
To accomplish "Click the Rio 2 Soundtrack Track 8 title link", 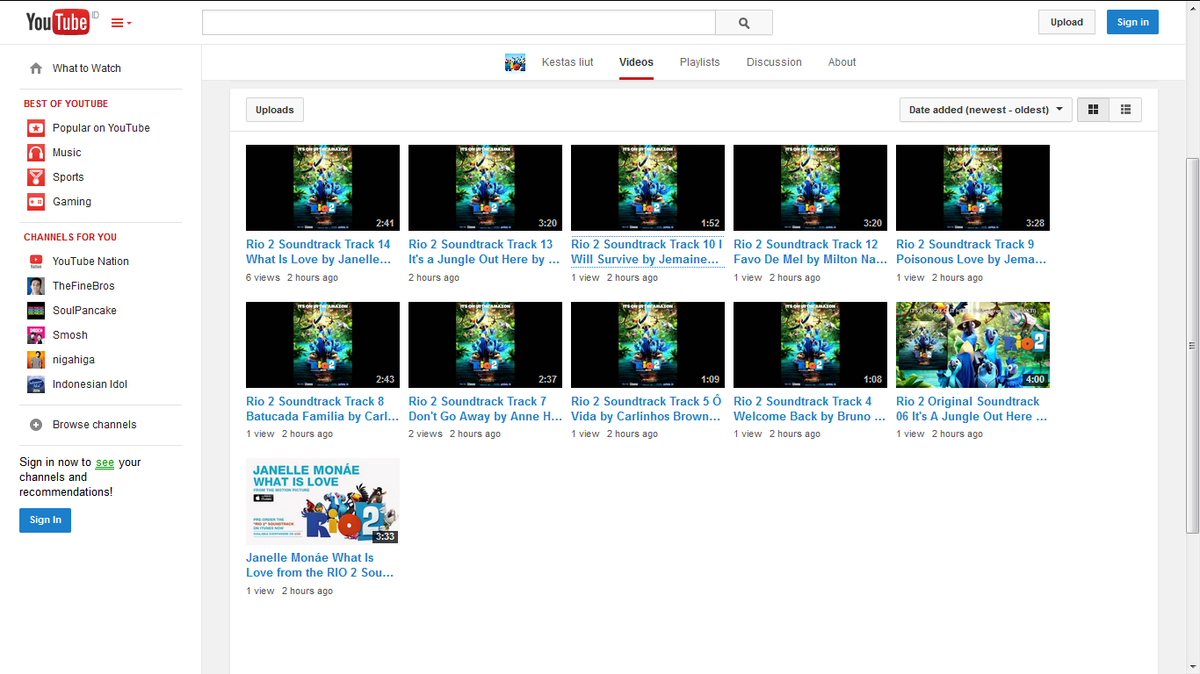I will 322,409.
